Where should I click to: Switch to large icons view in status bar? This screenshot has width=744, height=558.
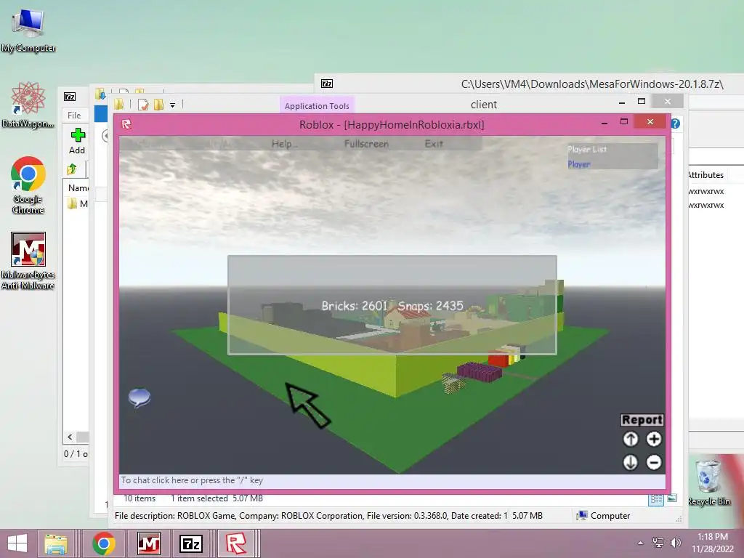click(x=672, y=498)
